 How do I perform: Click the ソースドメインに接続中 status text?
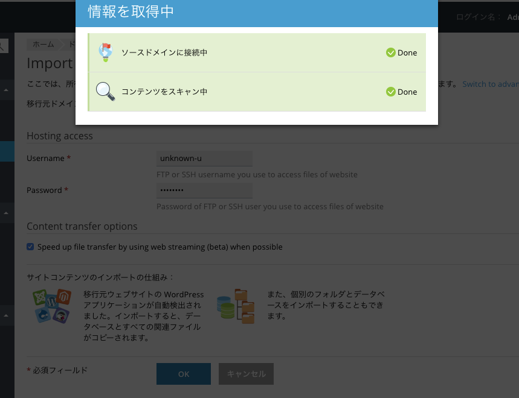[164, 52]
